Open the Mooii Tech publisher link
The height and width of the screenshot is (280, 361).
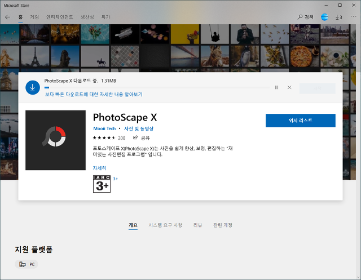[x=104, y=128]
